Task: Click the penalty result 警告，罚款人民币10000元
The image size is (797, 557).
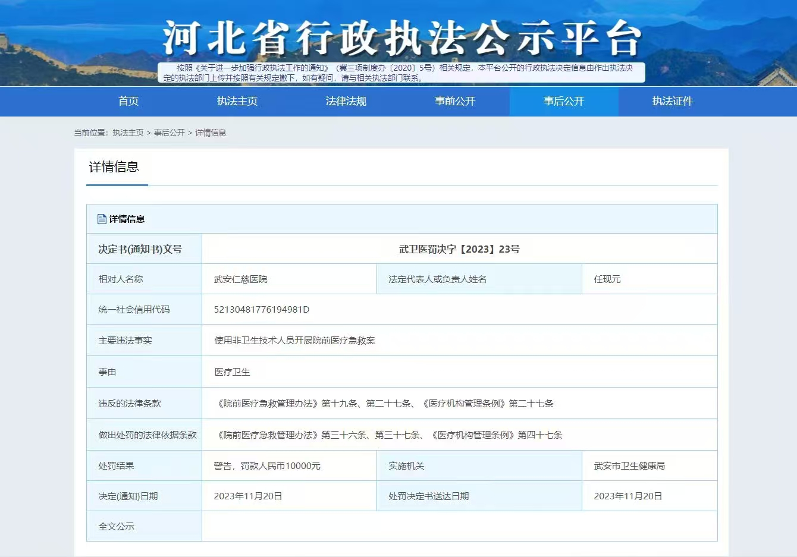Action: click(267, 466)
